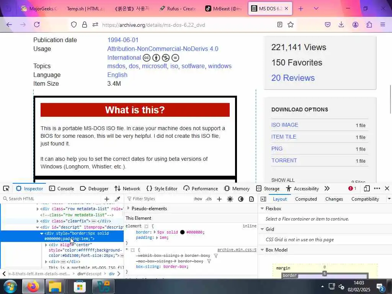The height and width of the screenshot is (294, 392).
Task: Open tracking protection shield icon
Action: pyautogui.click(x=74, y=24)
